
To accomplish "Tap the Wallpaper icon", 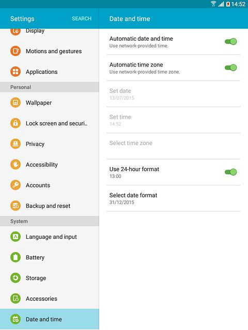I will (16, 103).
